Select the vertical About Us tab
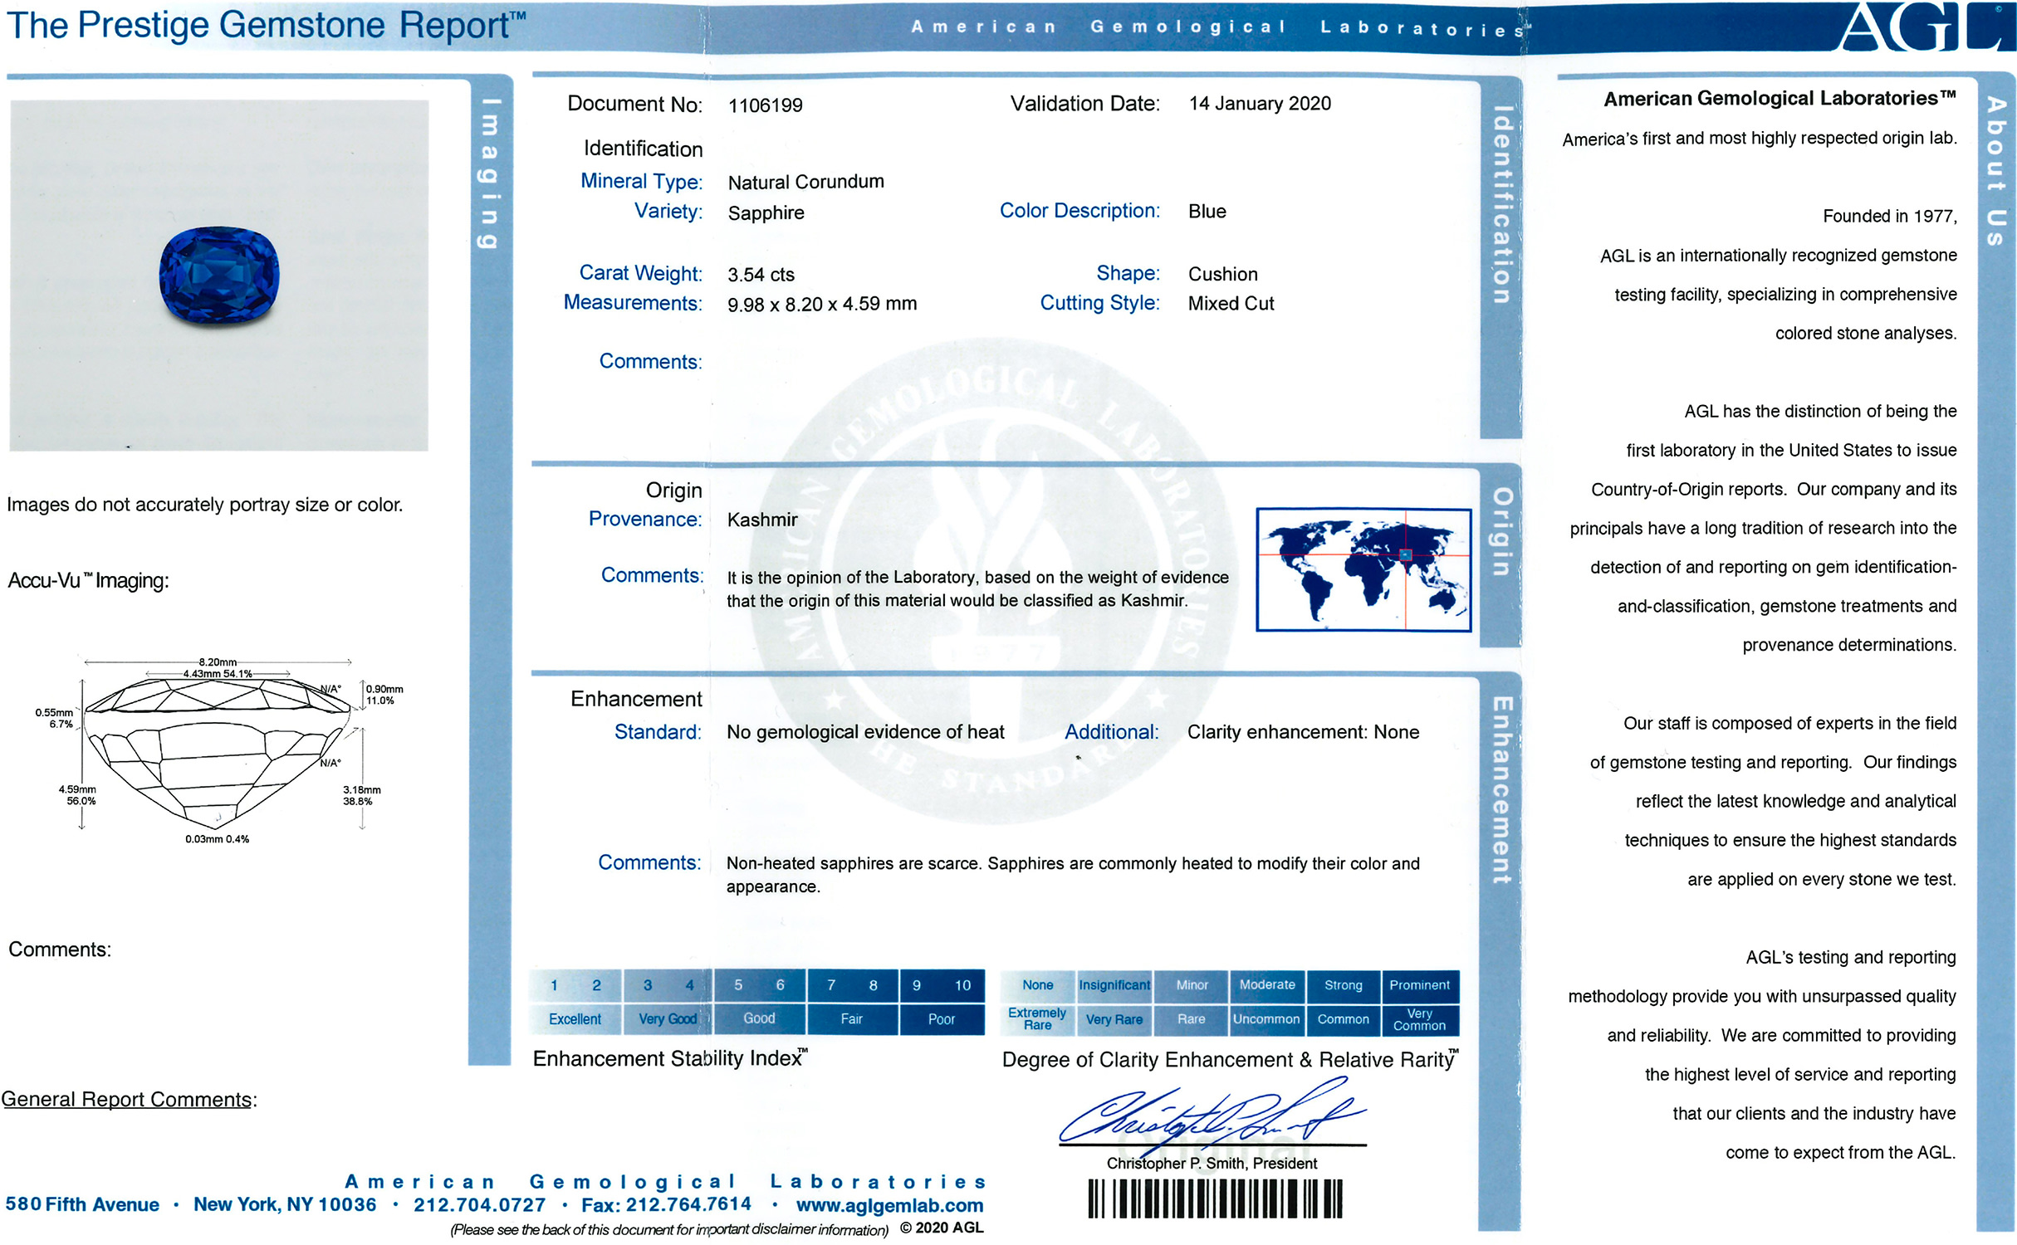This screenshot has width=2017, height=1245. tap(1996, 172)
